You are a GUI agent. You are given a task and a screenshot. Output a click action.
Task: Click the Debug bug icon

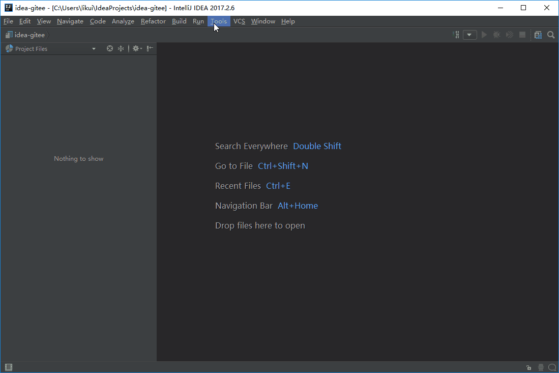click(497, 35)
